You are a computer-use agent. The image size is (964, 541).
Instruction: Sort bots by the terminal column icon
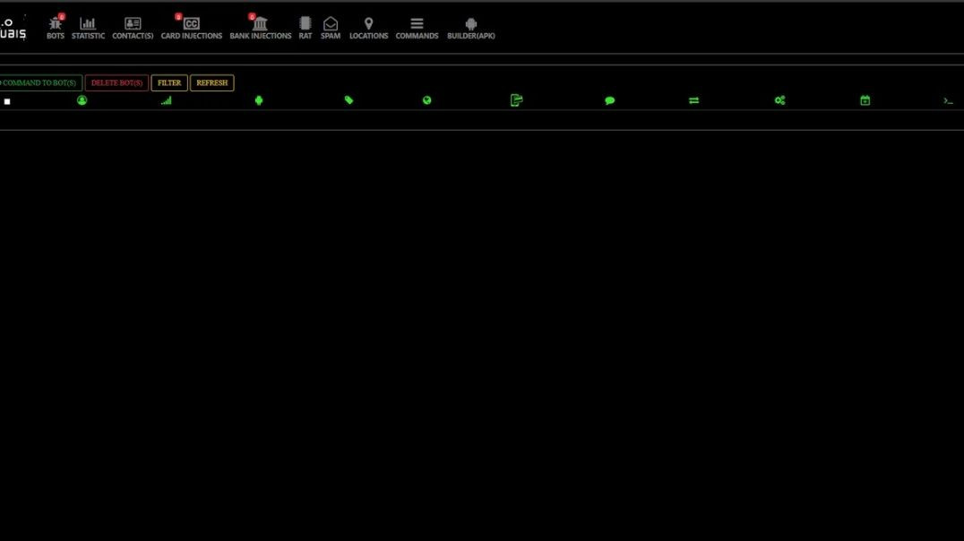(948, 99)
